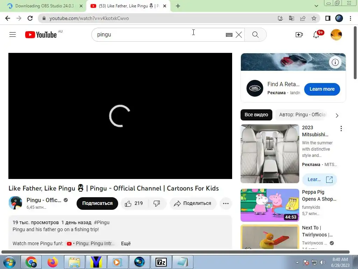Select the Like Father, Like Pingu tab
The image size is (358, 269).
point(129,6)
